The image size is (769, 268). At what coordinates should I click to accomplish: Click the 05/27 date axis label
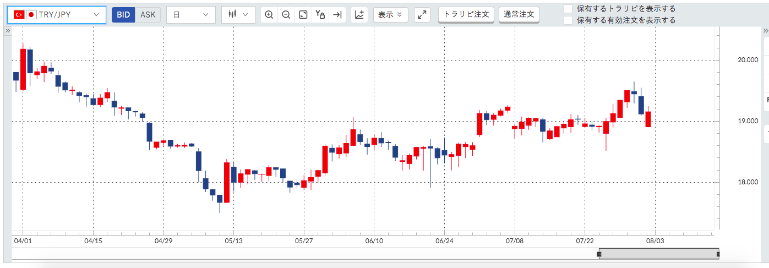[304, 240]
